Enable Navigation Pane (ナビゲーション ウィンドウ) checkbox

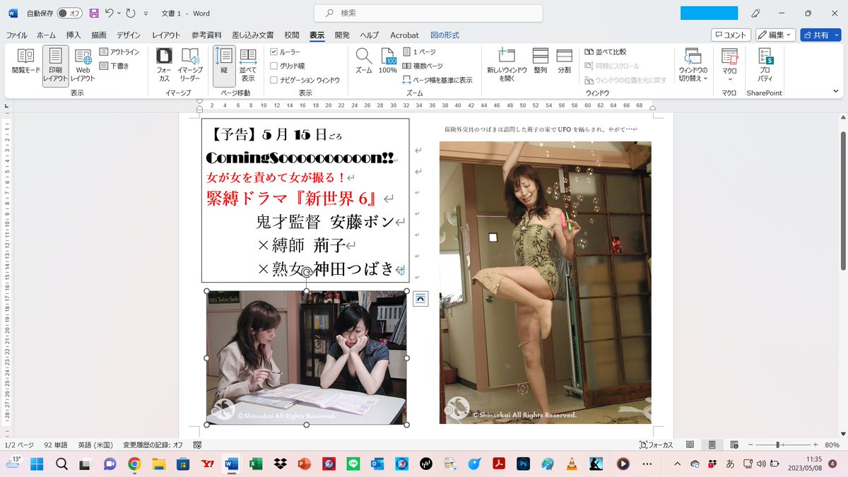tap(274, 80)
